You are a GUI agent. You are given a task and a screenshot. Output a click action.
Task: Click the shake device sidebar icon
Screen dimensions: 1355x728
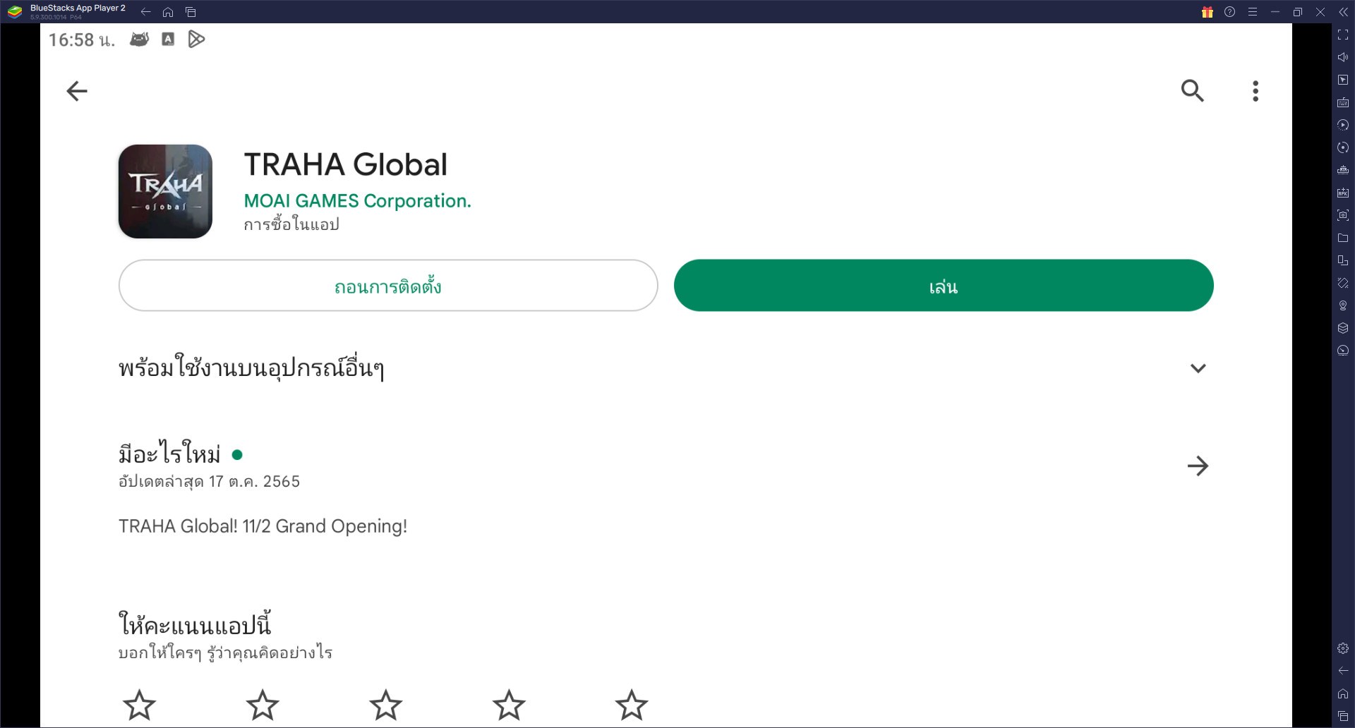(1343, 283)
